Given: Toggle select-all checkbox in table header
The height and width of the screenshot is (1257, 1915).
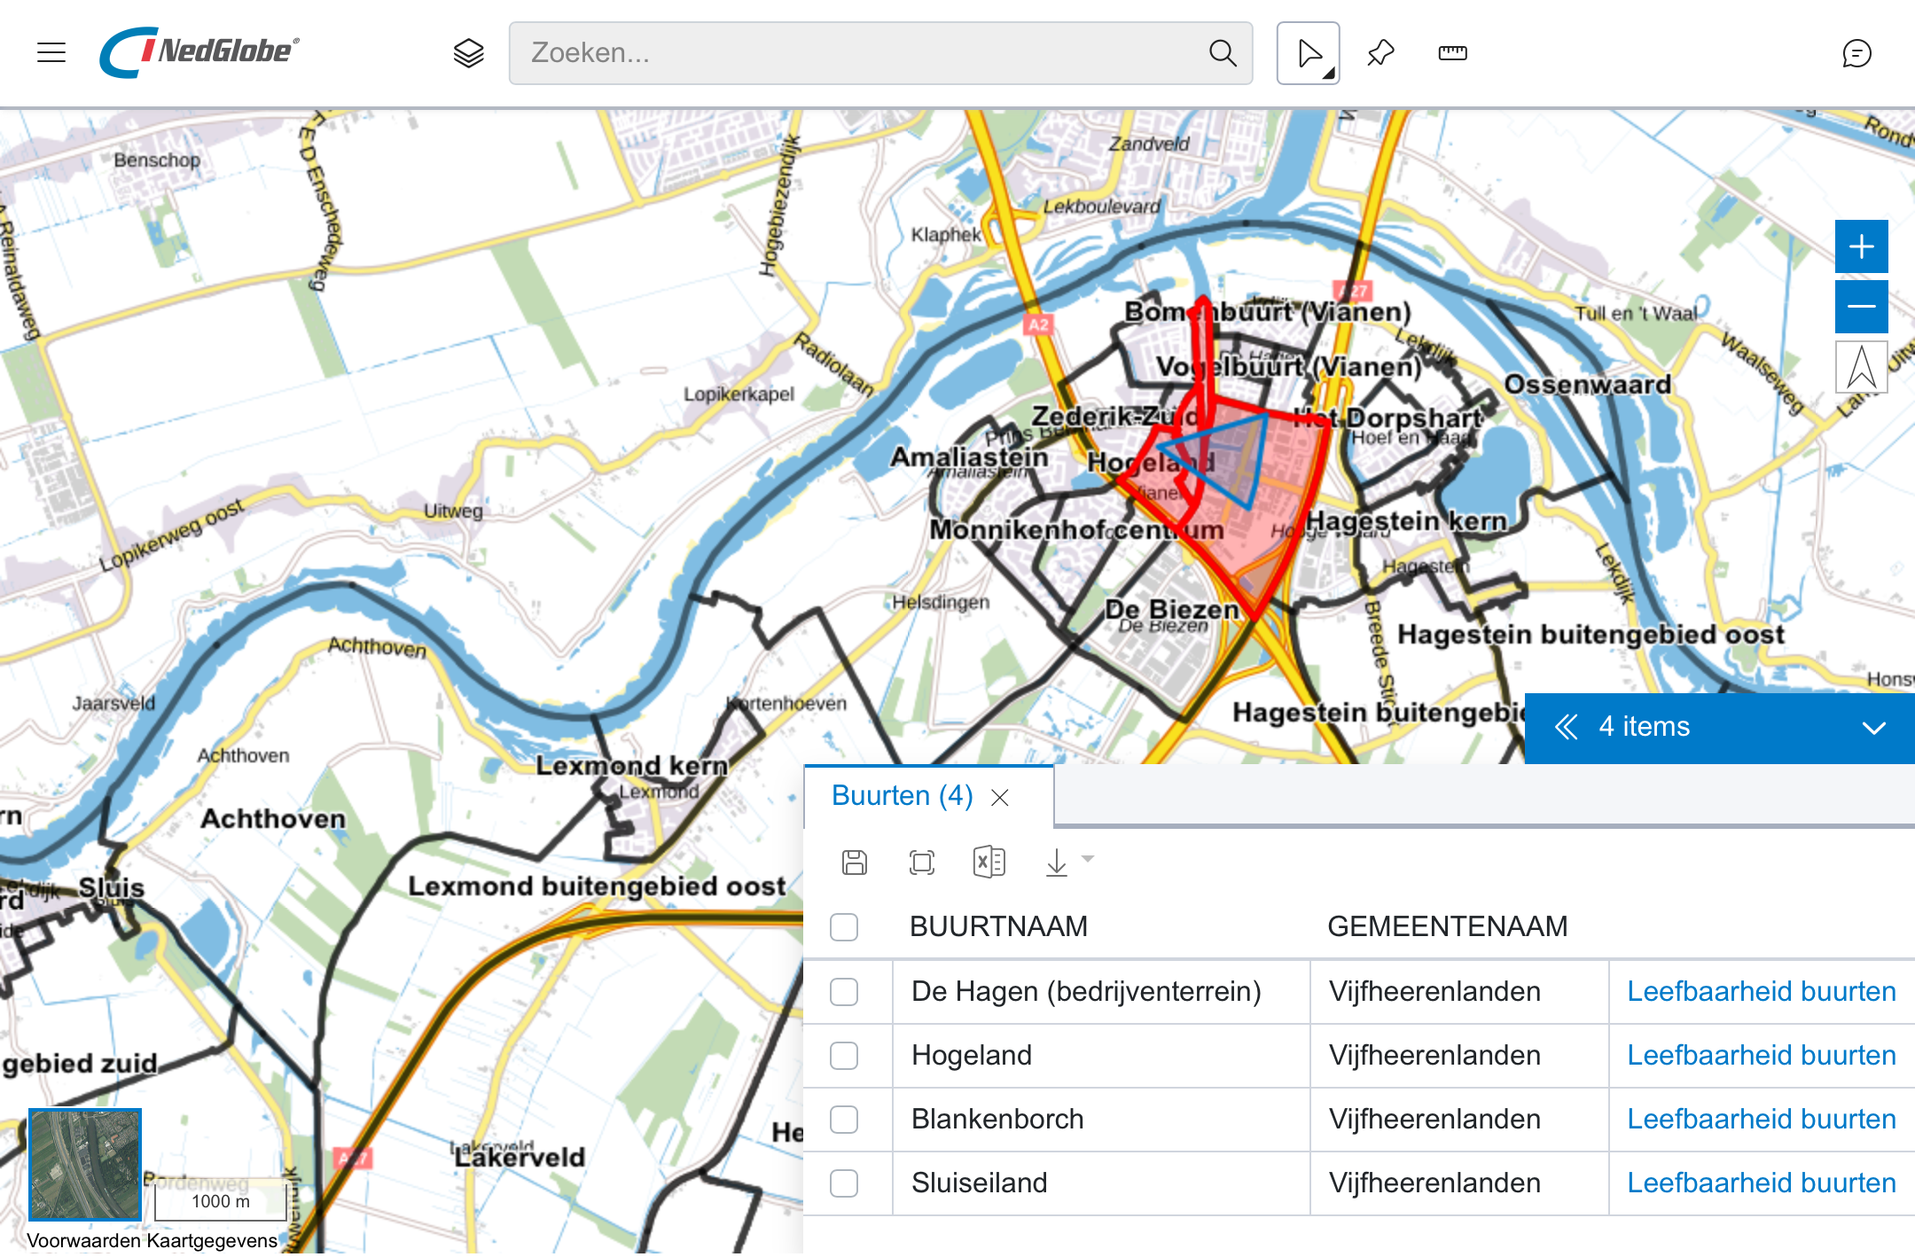Looking at the screenshot, I should pyautogui.click(x=844, y=927).
